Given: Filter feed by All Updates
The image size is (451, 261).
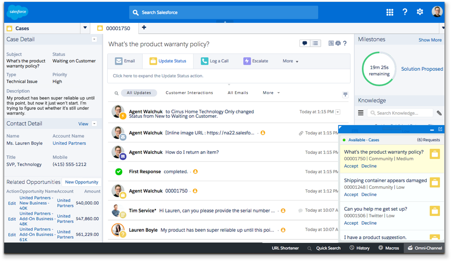Looking at the screenshot, I should click(x=139, y=93).
